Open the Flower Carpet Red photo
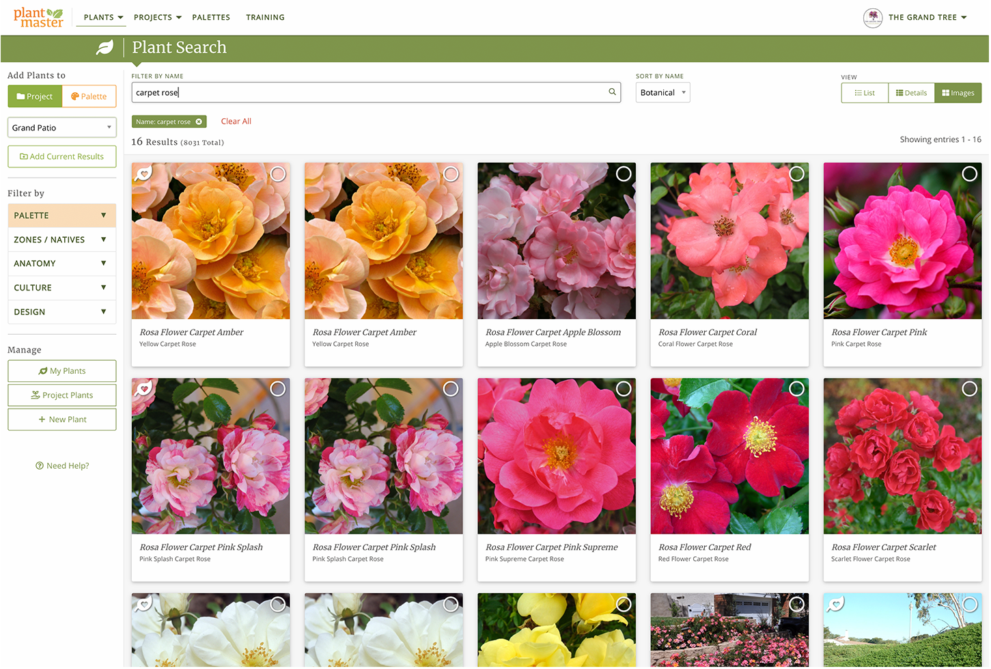The height and width of the screenshot is (669, 991). coord(729,456)
